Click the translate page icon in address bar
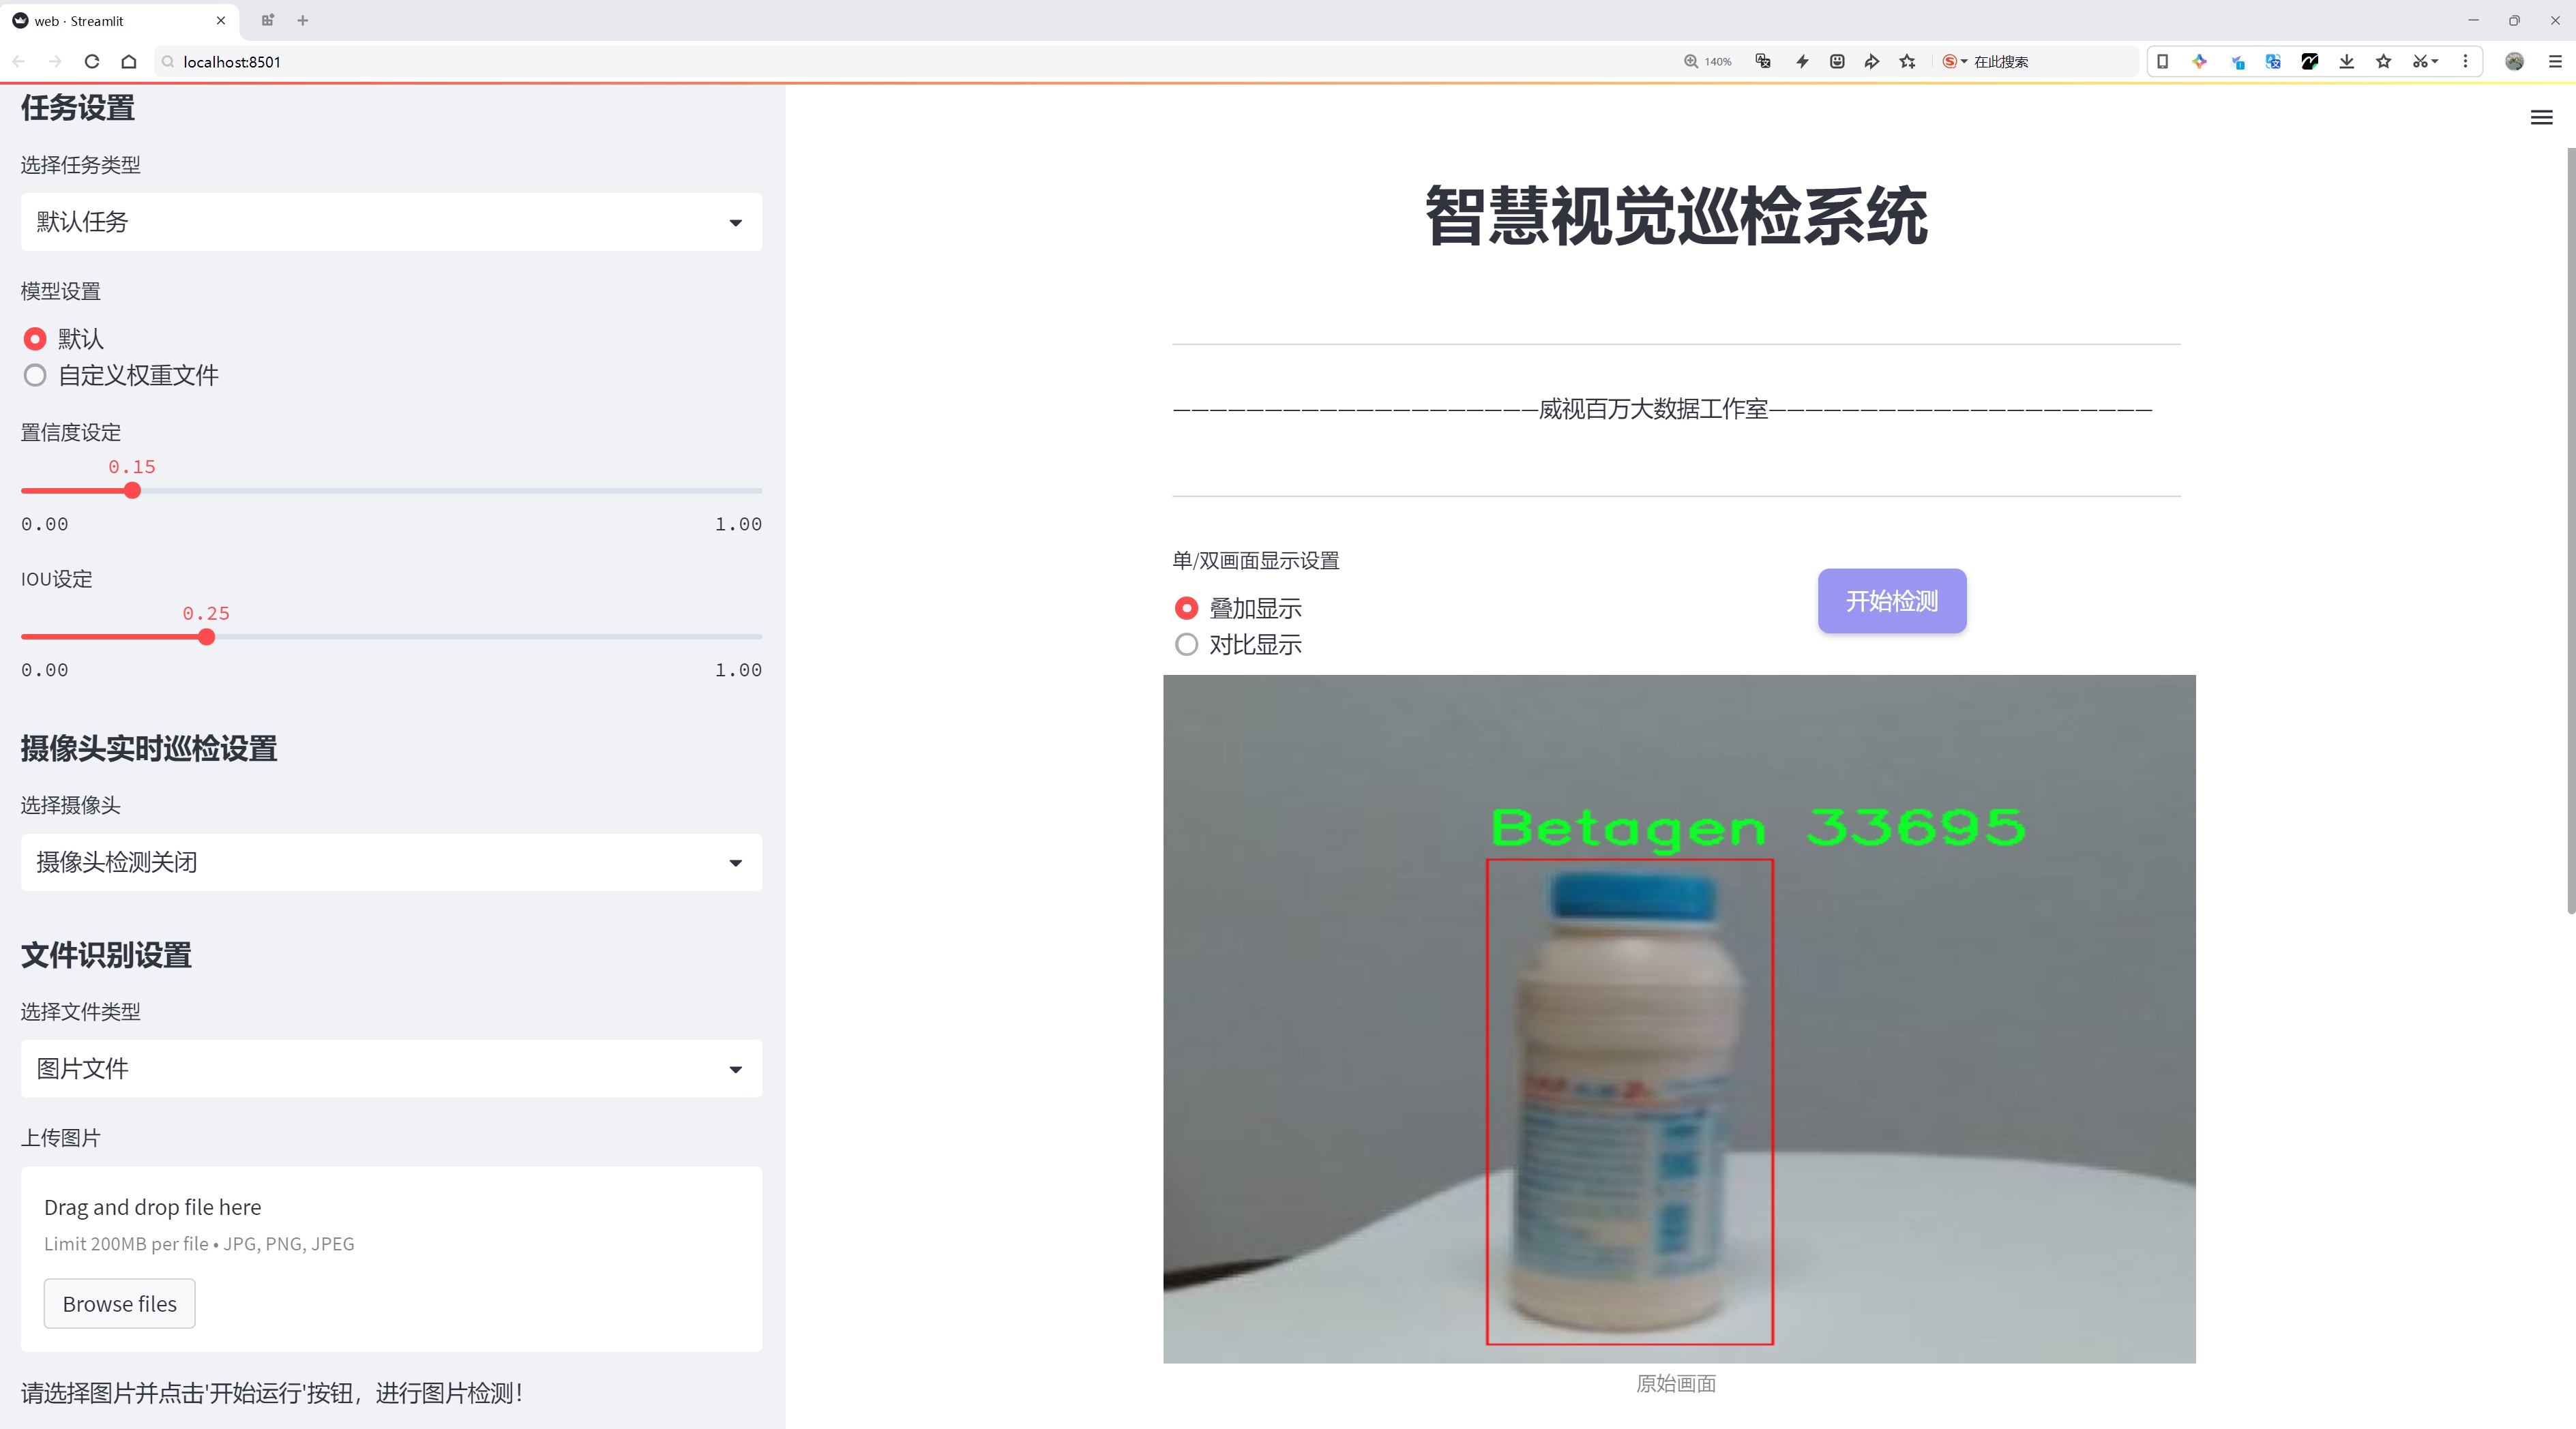 (x=1763, y=62)
